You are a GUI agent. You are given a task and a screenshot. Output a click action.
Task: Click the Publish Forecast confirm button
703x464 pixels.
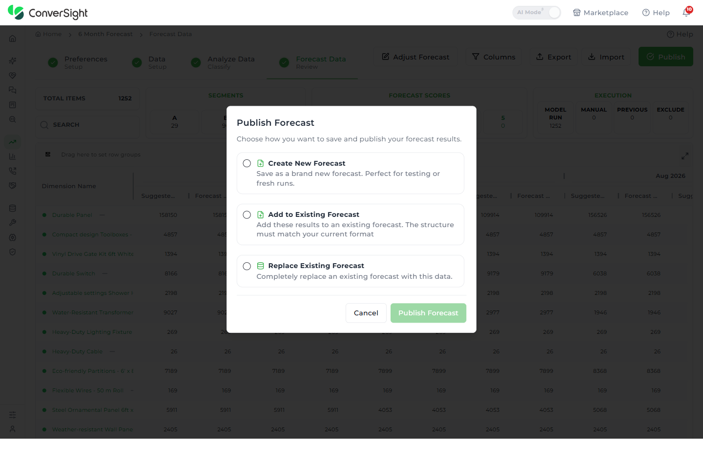tap(428, 313)
